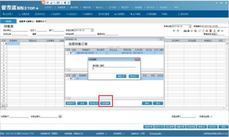
Task: Click the small calculator icon beside 收款金额
Action: [x=60, y=116]
